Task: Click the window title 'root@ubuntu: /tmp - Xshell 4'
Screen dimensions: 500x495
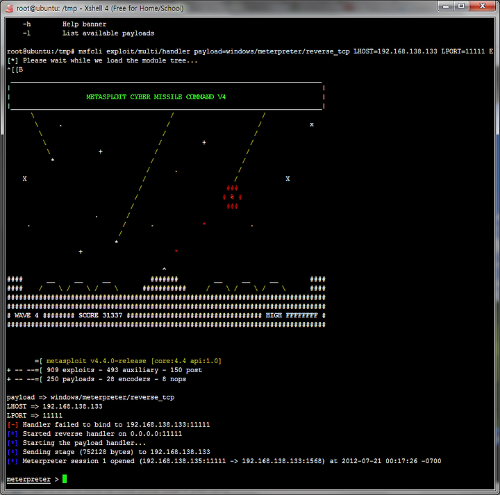Action: (100, 8)
